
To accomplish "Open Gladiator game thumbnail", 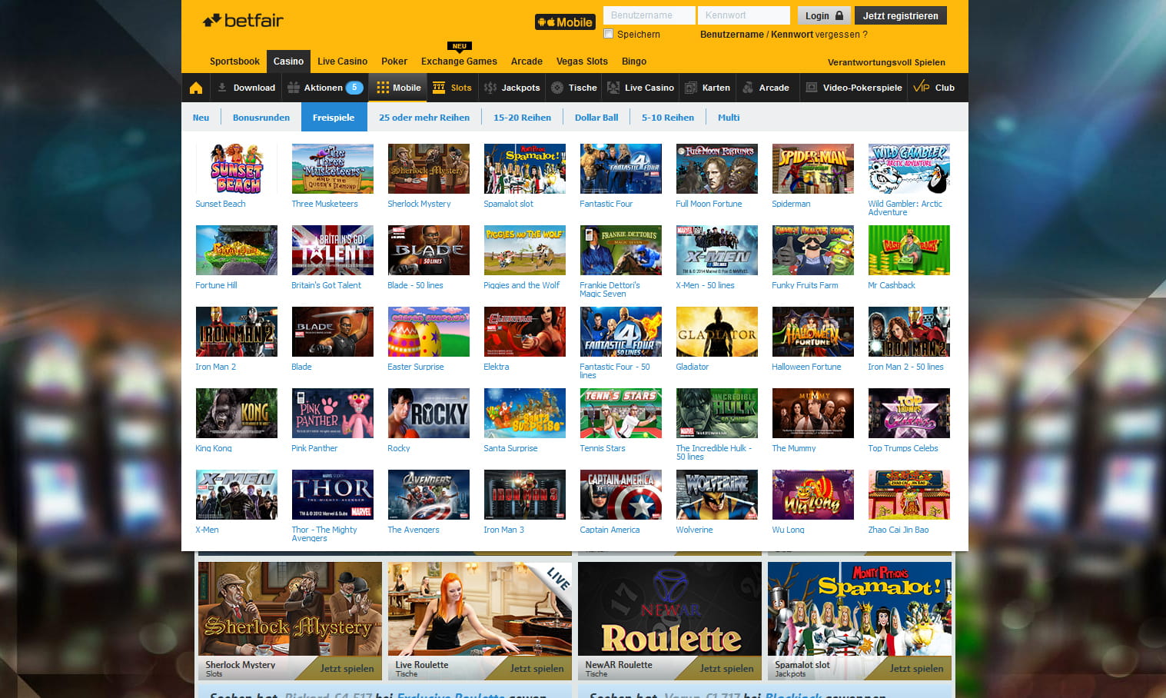I will (x=717, y=331).
